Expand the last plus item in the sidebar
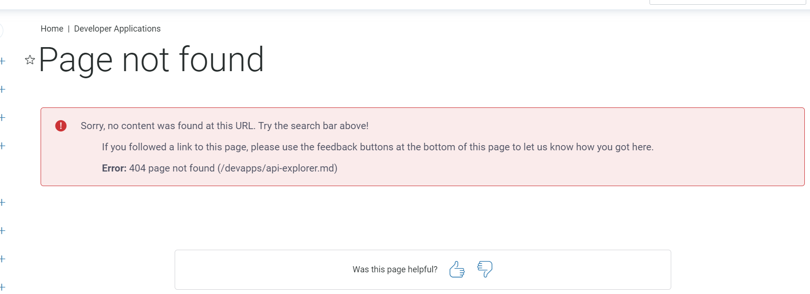The height and width of the screenshot is (294, 810). click(2, 287)
